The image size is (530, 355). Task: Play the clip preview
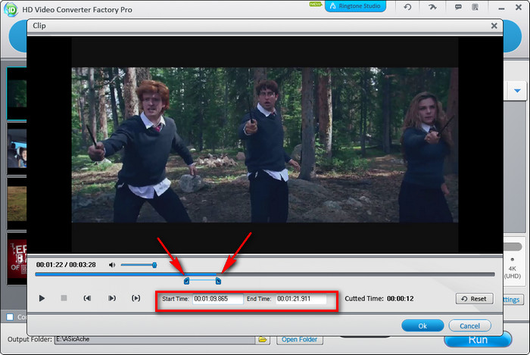coord(42,298)
